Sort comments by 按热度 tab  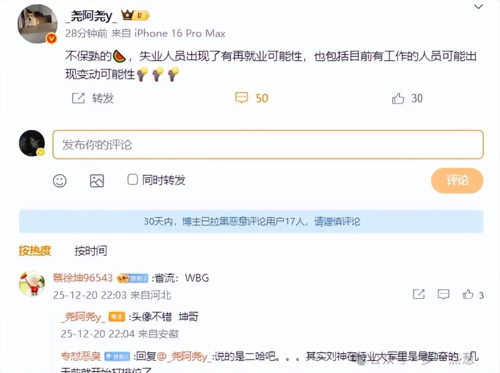pos(35,251)
